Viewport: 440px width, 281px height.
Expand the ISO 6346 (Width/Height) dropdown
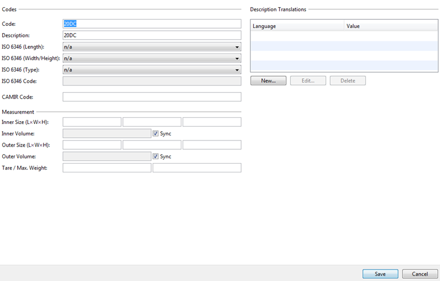[x=152, y=58]
